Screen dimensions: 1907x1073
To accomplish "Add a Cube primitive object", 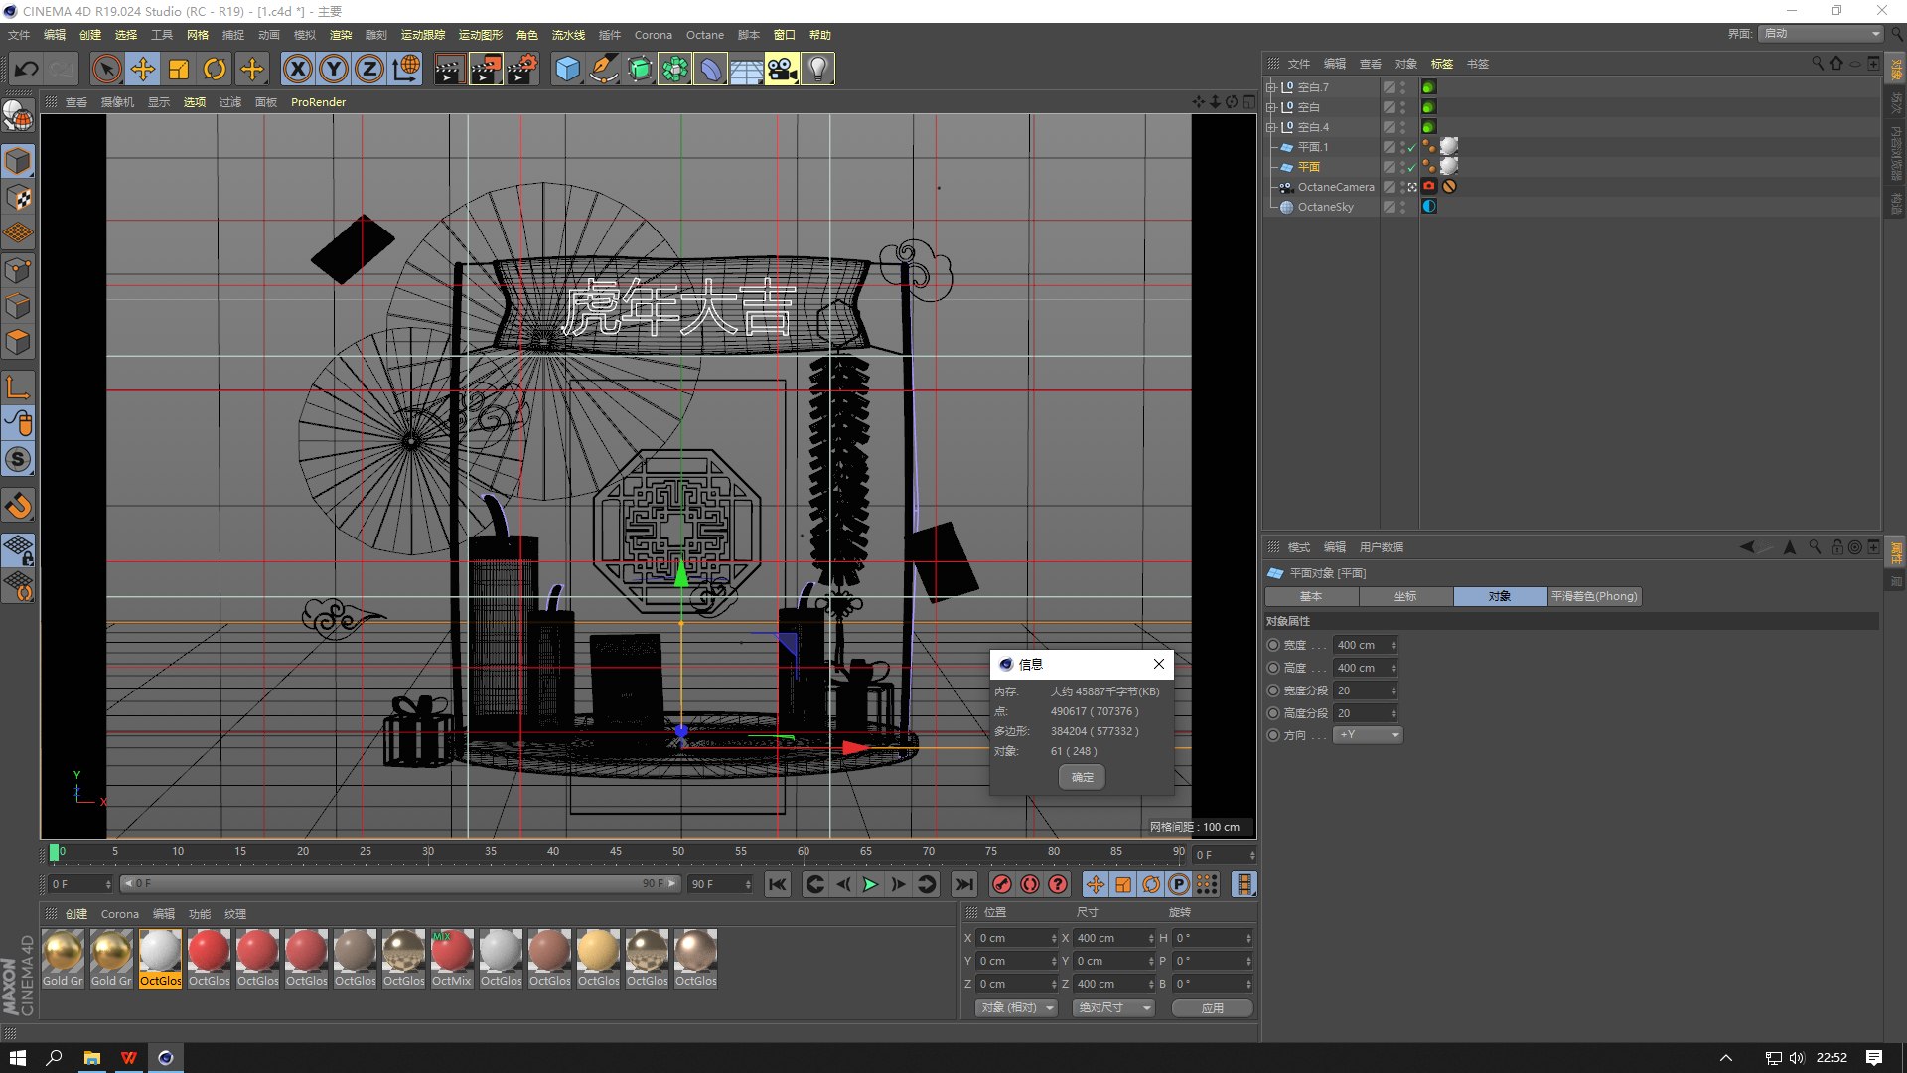I will (567, 69).
